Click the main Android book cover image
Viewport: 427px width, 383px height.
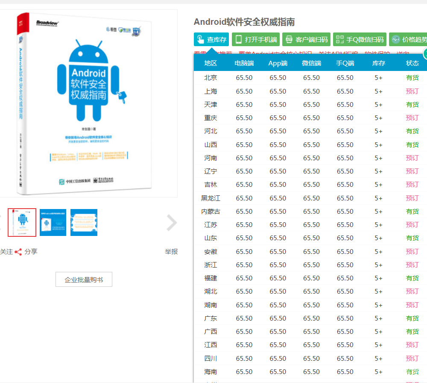click(84, 103)
